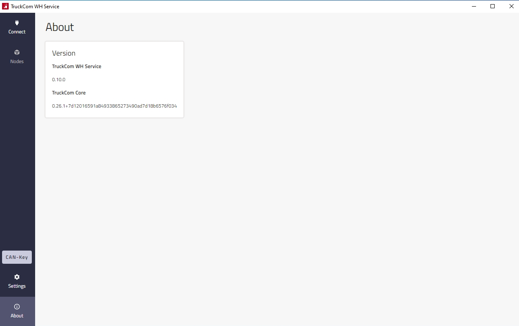
Task: Click the Connect plug icon
Action: pos(17,23)
